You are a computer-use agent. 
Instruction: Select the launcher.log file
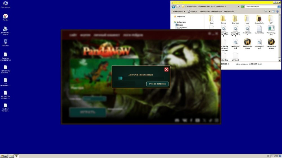(x=259, y=30)
